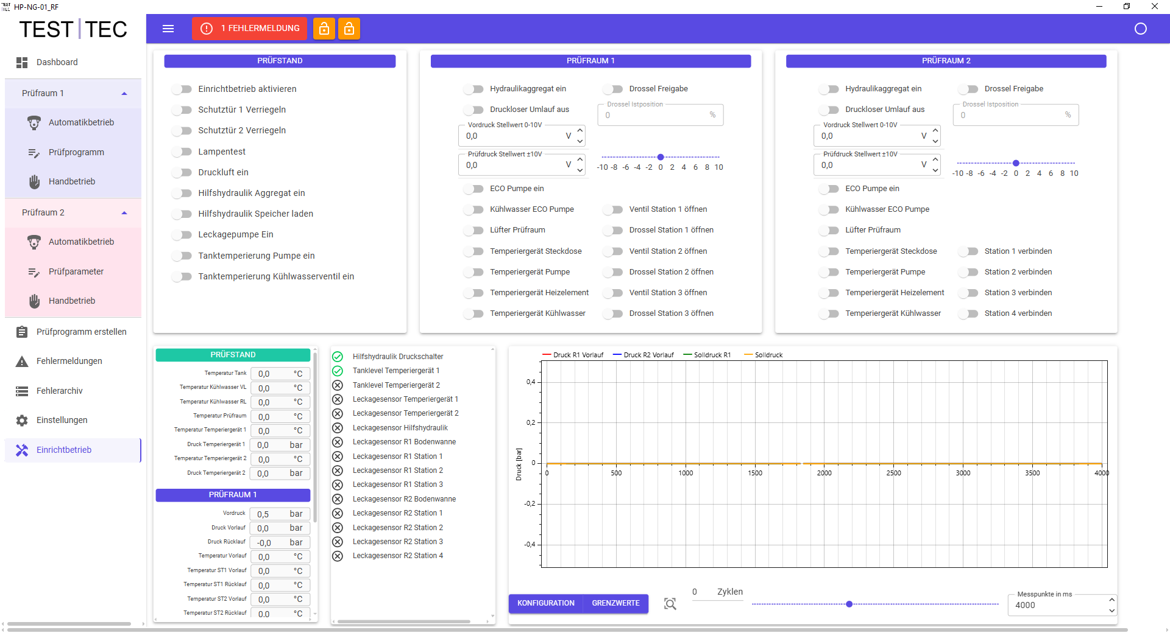Click the first orange lock icon
The image size is (1170, 633).
coord(324,29)
